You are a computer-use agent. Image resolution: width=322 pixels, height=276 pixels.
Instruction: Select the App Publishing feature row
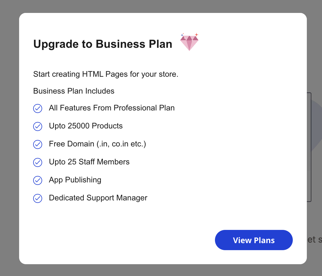(x=75, y=180)
